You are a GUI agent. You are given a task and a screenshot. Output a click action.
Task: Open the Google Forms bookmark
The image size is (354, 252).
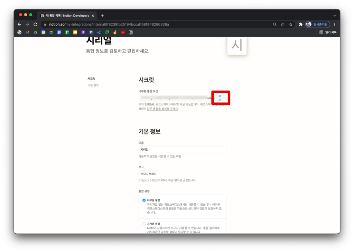point(83,32)
